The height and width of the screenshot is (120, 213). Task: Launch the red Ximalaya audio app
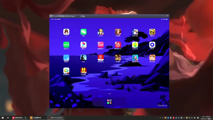[x=101, y=58]
